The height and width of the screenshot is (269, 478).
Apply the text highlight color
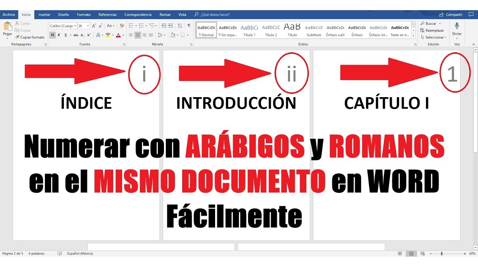click(x=108, y=35)
